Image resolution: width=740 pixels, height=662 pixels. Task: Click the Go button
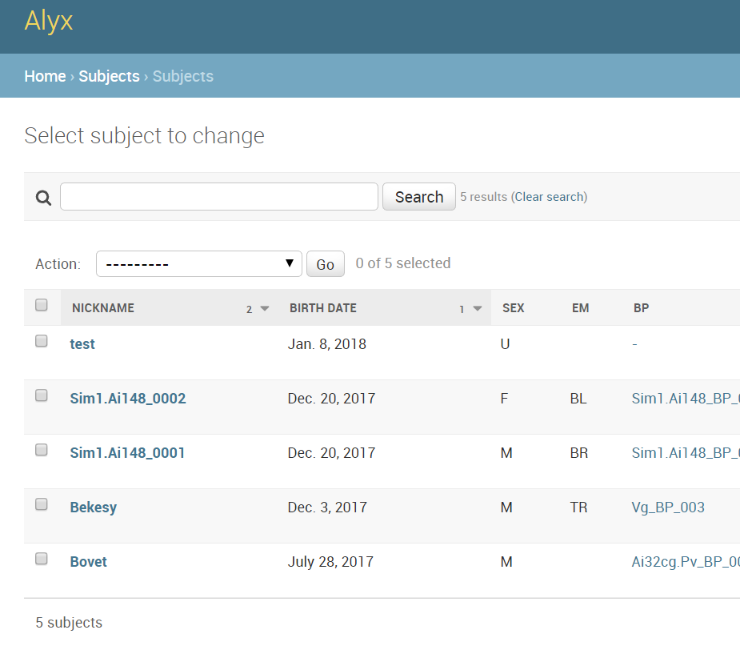[325, 264]
